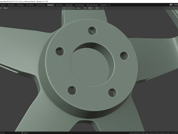Switch to the Geometry Nodes workspace
This screenshot has height=134, width=178.
coord(92,5)
